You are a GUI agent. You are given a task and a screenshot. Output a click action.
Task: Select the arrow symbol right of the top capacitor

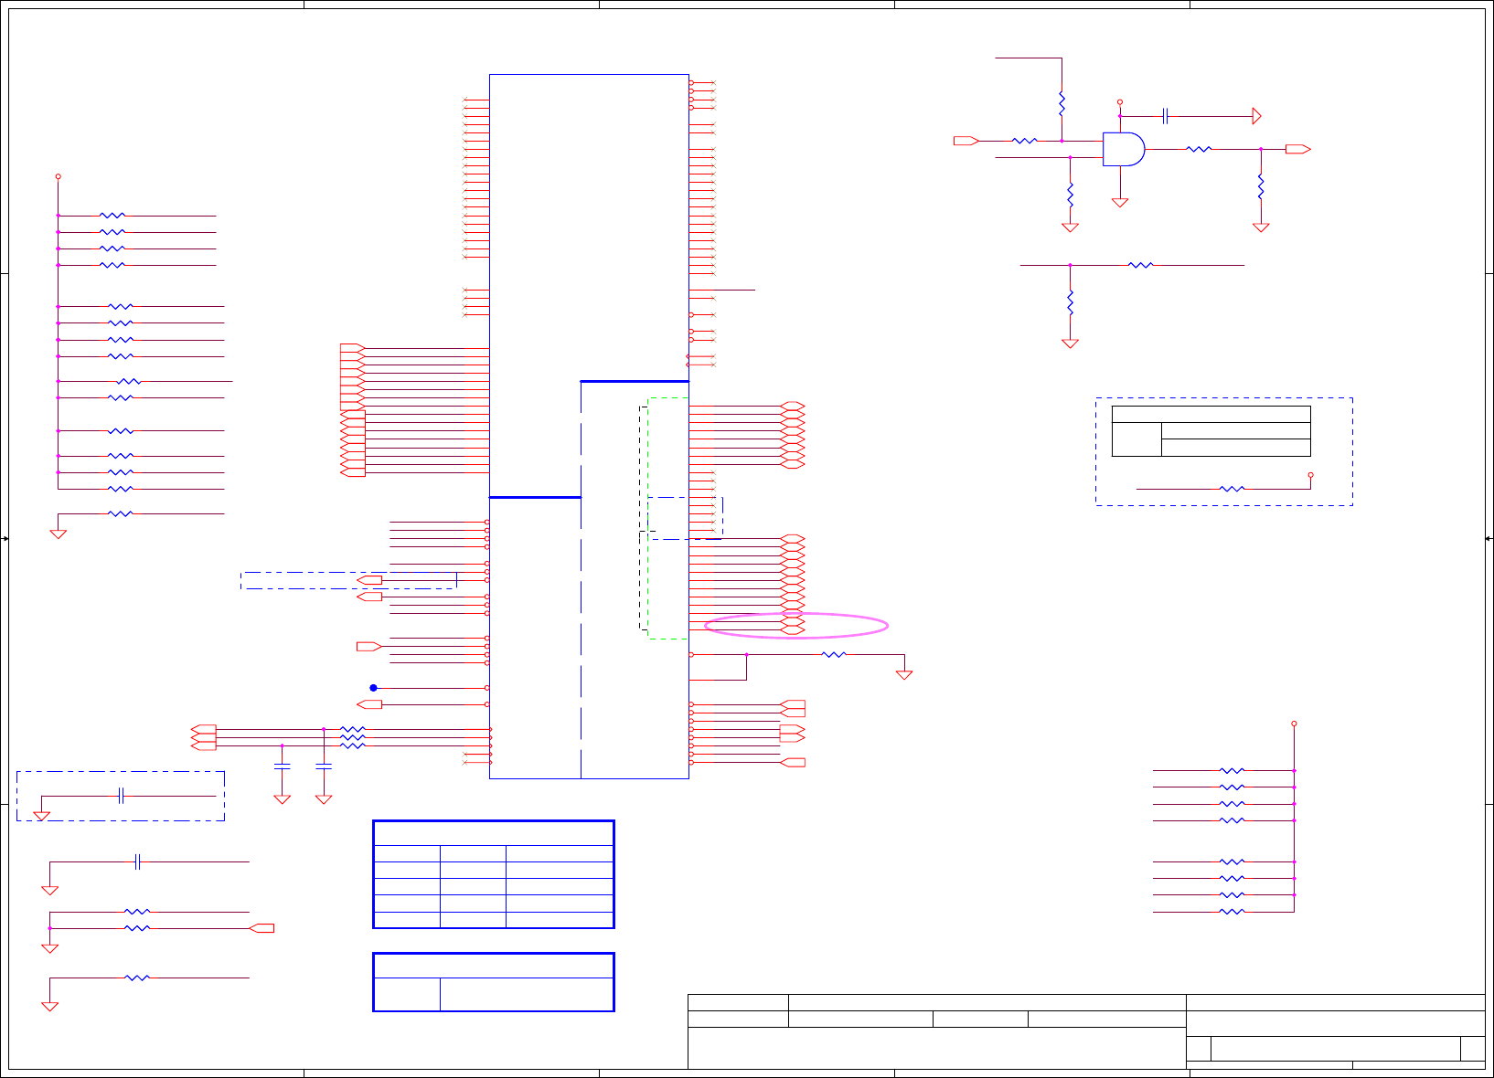coord(1257,116)
